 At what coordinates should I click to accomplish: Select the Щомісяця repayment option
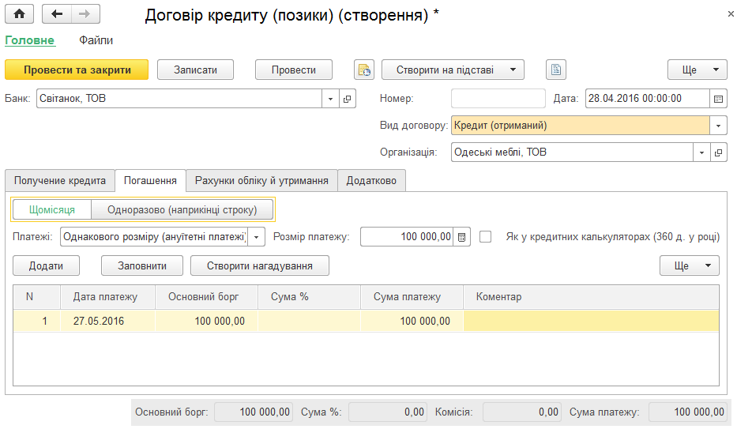(x=52, y=209)
